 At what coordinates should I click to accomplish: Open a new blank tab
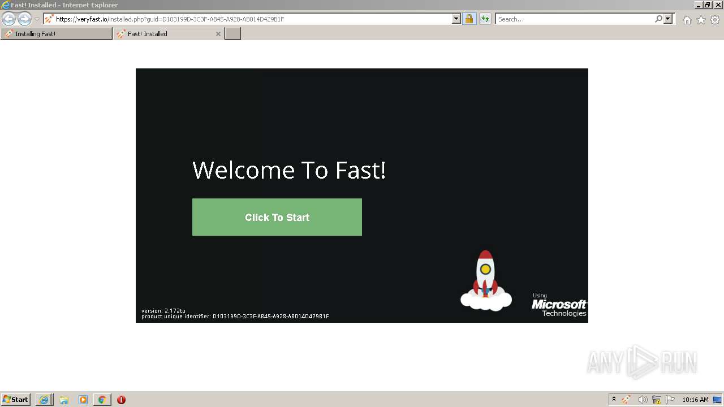(233, 34)
